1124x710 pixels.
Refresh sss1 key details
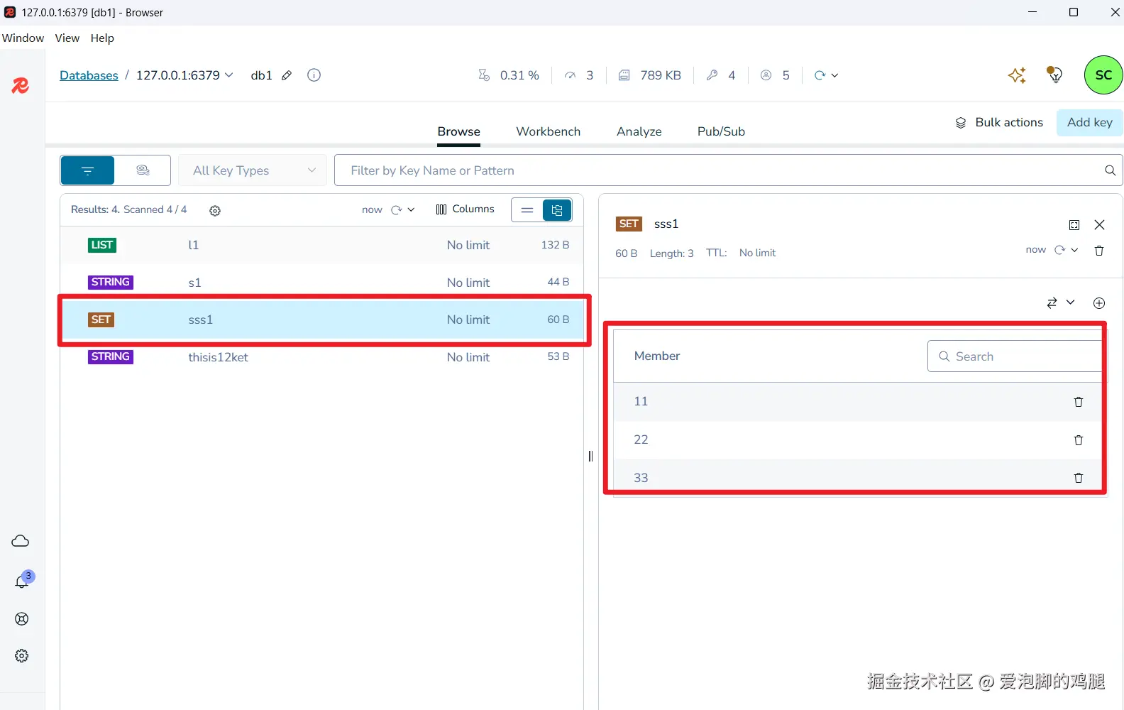point(1060,250)
